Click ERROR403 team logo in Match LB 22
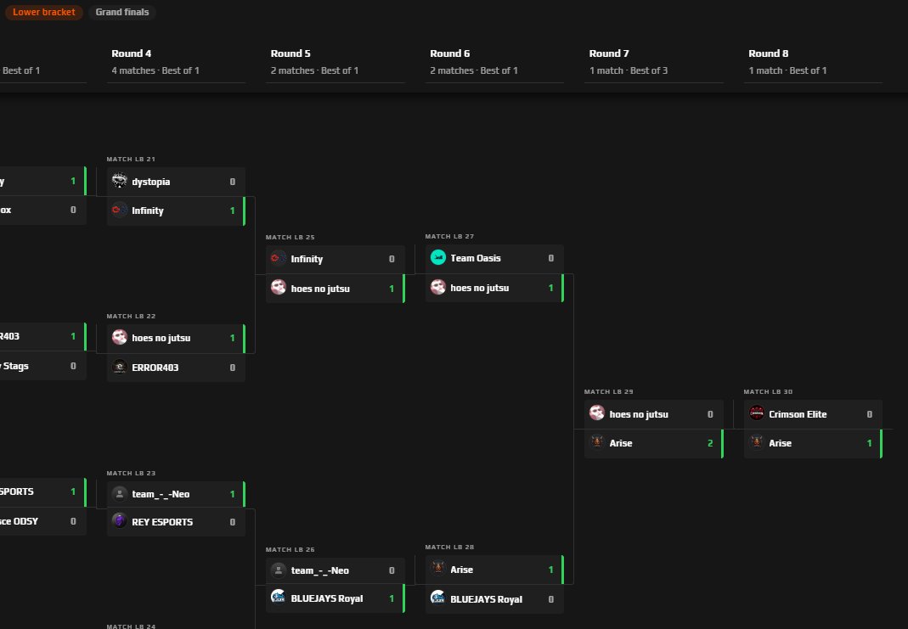 pos(119,367)
